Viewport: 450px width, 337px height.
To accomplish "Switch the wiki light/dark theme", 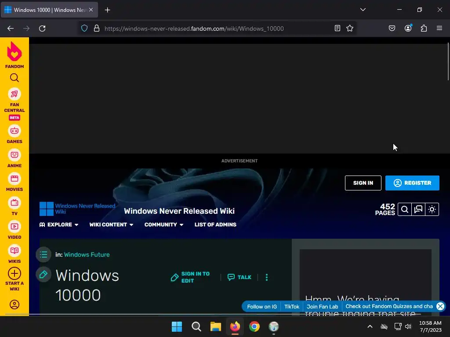I will [432, 209].
